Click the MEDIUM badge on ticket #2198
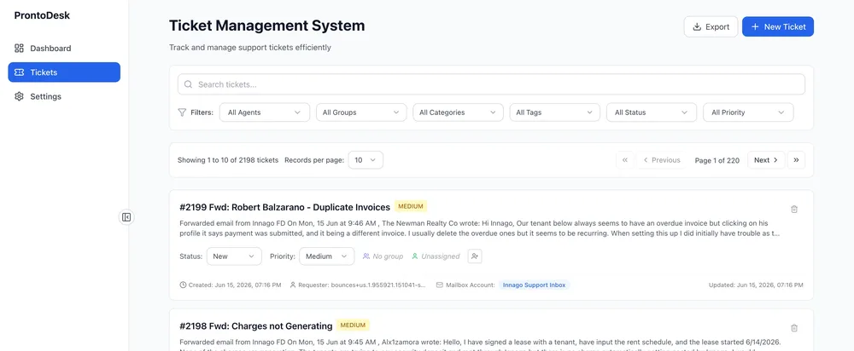The height and width of the screenshot is (351, 854). point(353,325)
